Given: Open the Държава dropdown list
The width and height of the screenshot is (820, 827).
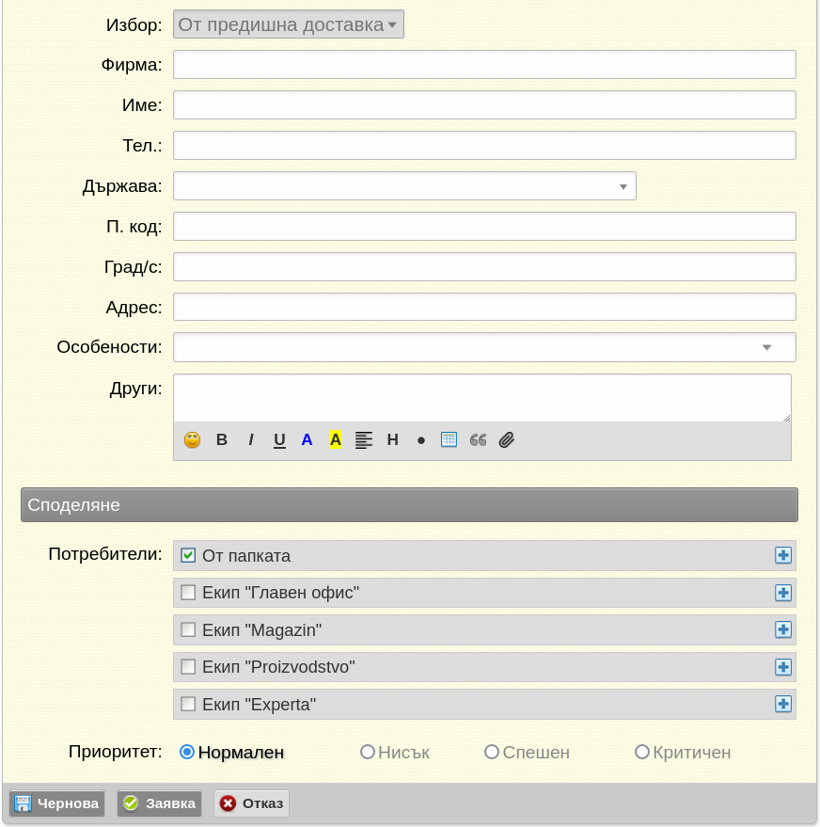Looking at the screenshot, I should point(404,186).
